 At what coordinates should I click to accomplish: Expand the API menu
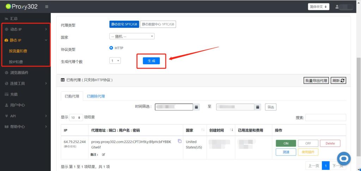(x=25, y=116)
